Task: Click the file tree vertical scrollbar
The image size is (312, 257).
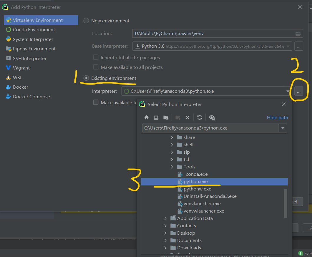Action: click(x=286, y=203)
